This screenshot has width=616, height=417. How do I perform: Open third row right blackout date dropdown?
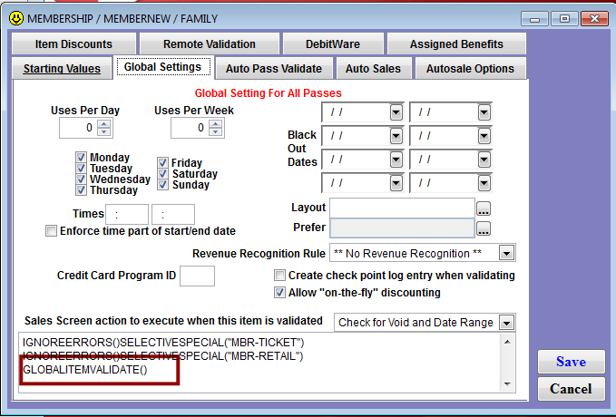click(x=484, y=160)
